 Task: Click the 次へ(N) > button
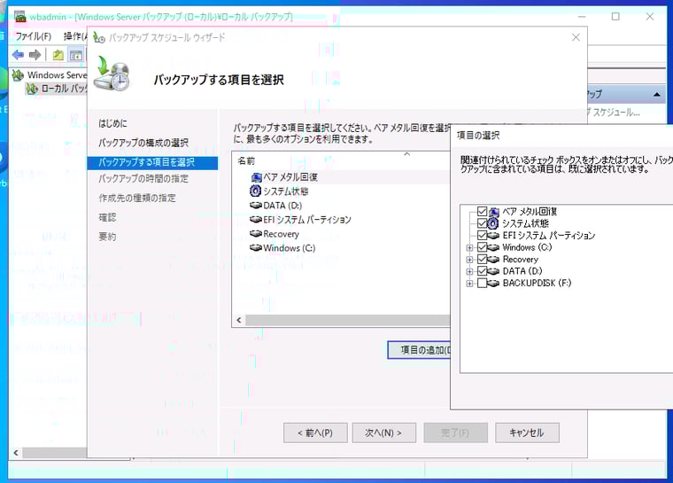[x=383, y=432]
